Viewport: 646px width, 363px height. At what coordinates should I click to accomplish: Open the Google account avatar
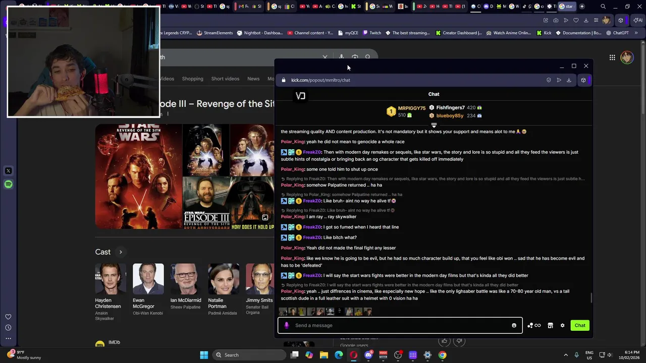(627, 57)
